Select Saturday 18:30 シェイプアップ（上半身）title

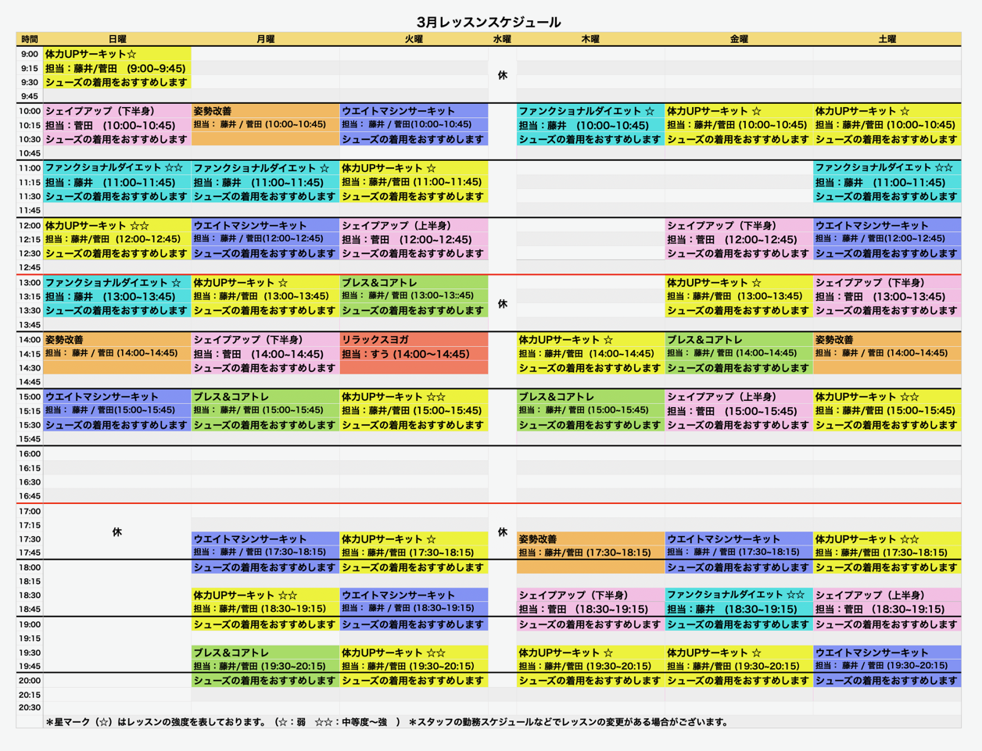870,595
